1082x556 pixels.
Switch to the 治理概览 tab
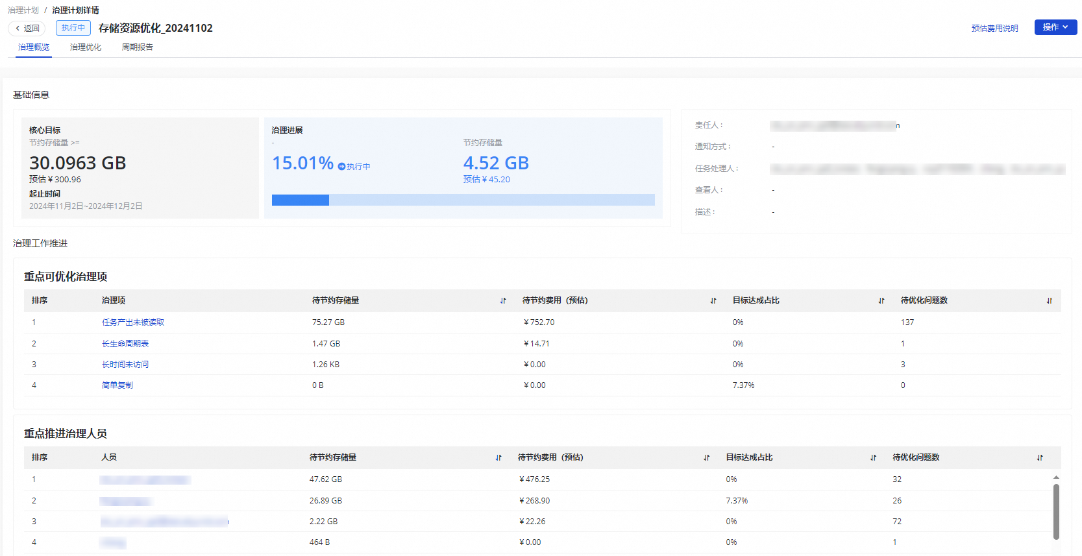pyautogui.click(x=34, y=47)
